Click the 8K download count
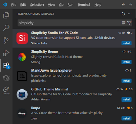This screenshot has width=136, height=124. [122, 33]
